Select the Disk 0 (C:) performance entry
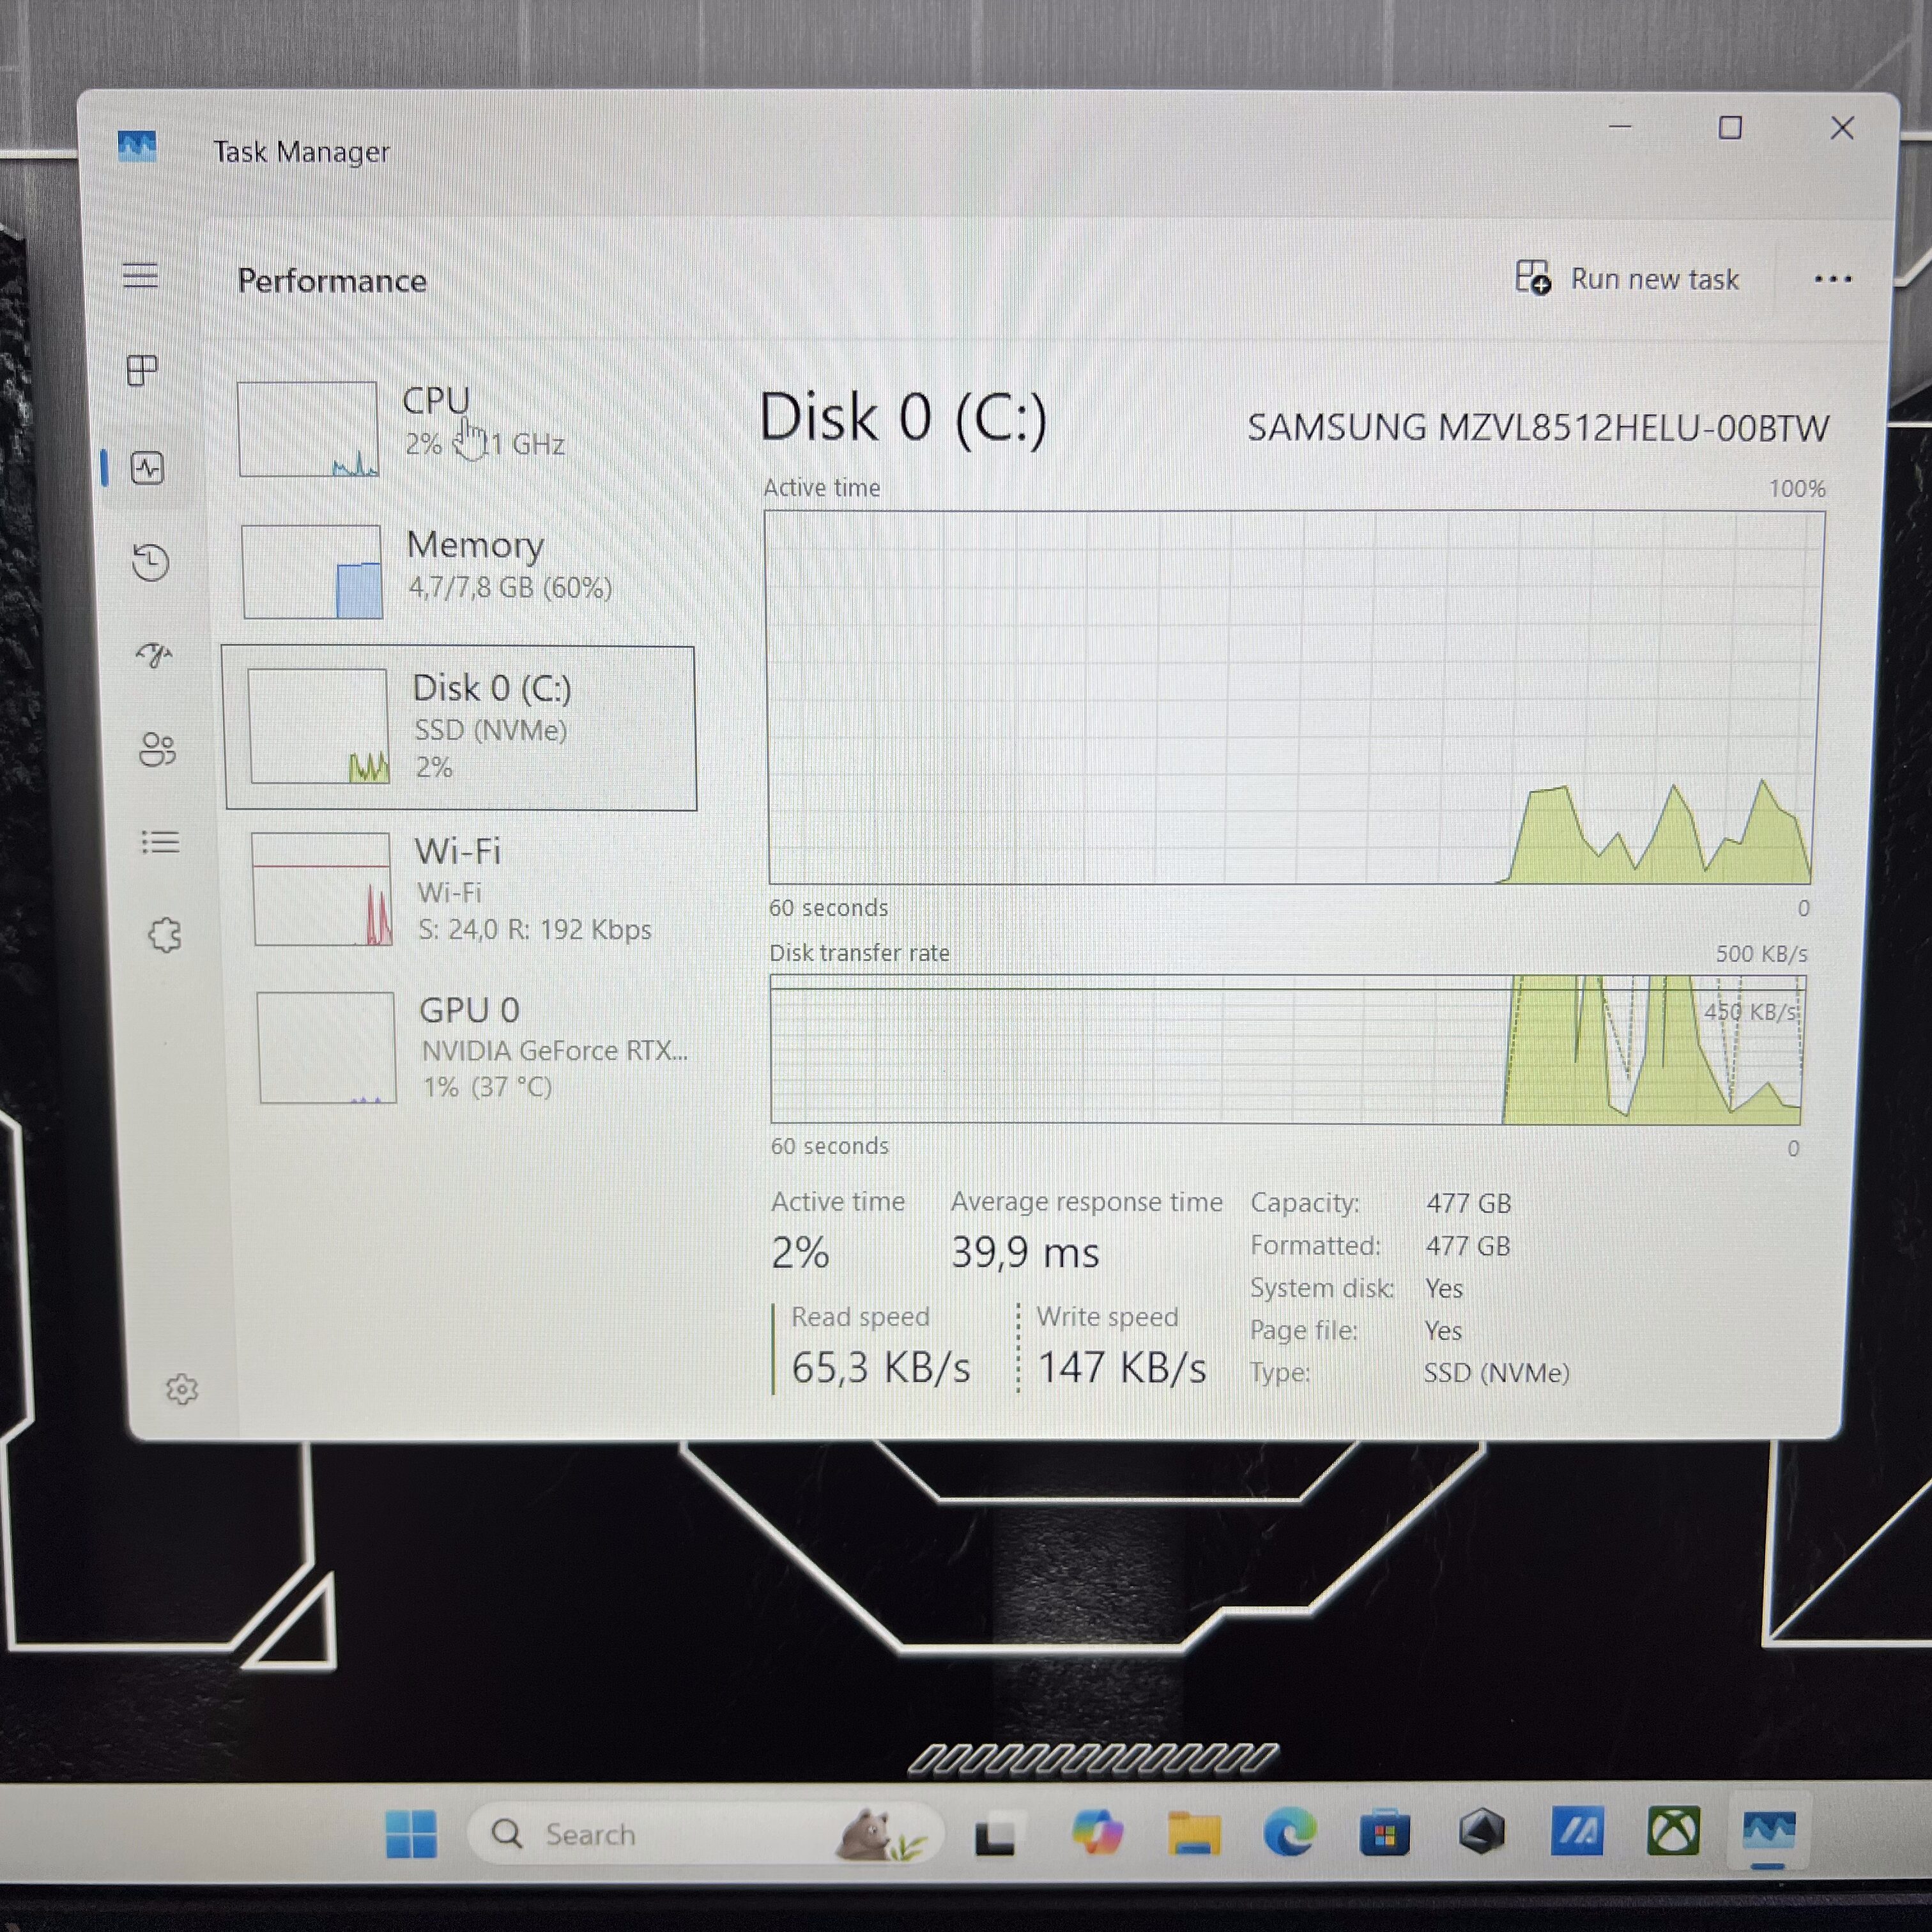 (461, 728)
